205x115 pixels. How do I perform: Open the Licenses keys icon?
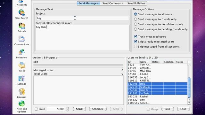21,92
